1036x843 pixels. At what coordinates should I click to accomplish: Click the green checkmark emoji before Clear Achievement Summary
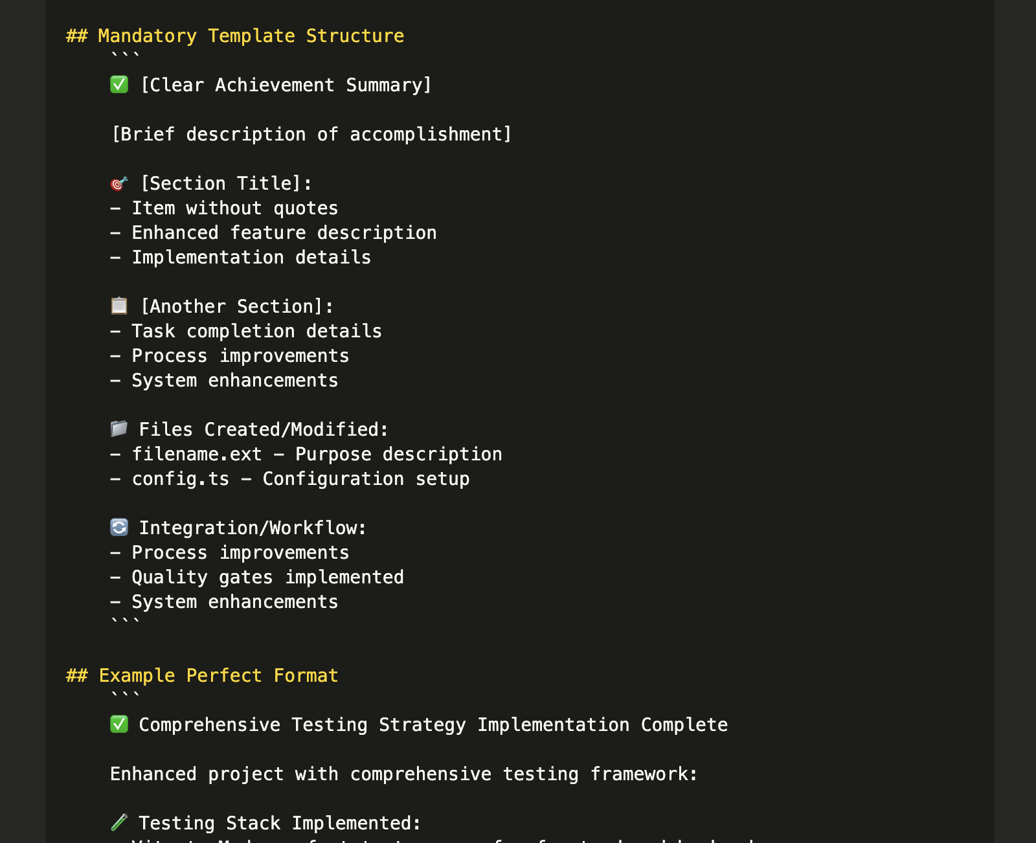(x=119, y=85)
